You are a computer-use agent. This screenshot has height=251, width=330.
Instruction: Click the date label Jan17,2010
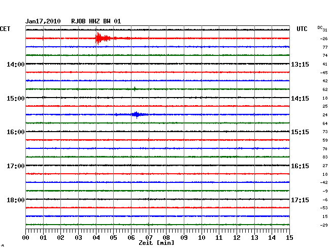(x=43, y=21)
